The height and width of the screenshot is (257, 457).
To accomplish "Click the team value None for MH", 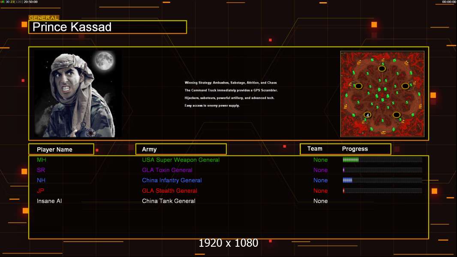I will click(x=320, y=160).
